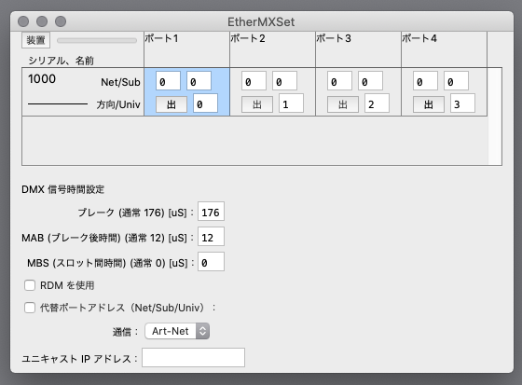522x385 pixels.
Task: Open the 通信 Art-Net dropdown
Action: click(x=177, y=331)
